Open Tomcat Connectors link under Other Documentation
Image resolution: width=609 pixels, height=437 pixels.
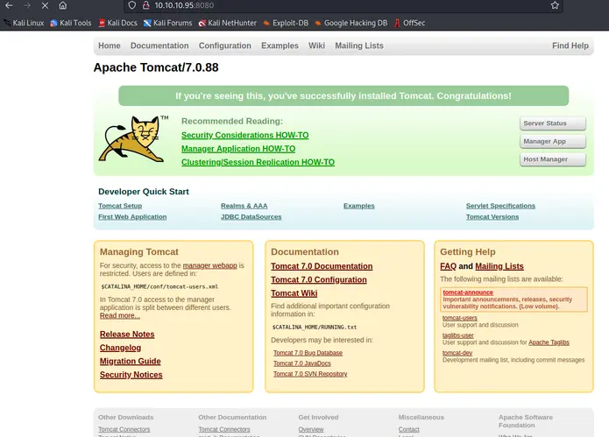click(x=224, y=429)
